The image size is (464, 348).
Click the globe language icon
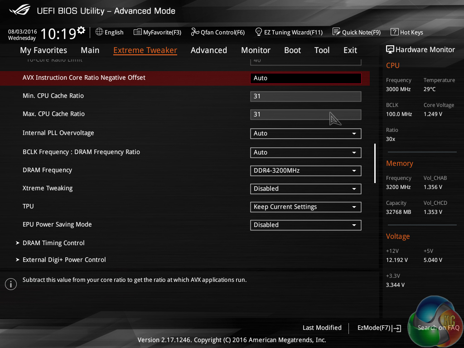(99, 32)
